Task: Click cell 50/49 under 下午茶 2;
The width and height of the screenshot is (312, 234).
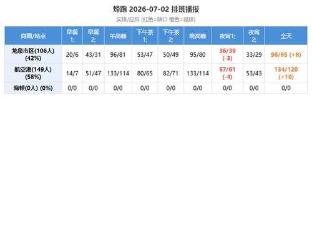Action: [x=171, y=54]
